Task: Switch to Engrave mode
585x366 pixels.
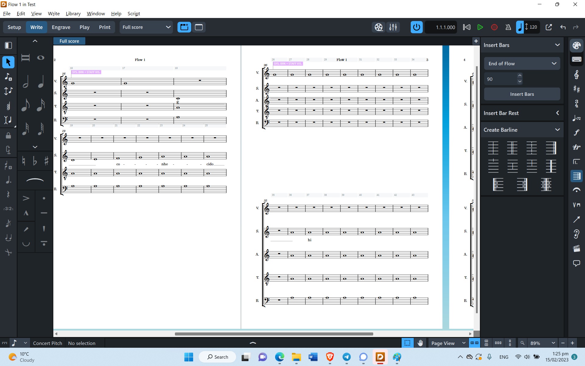Action: click(x=61, y=27)
